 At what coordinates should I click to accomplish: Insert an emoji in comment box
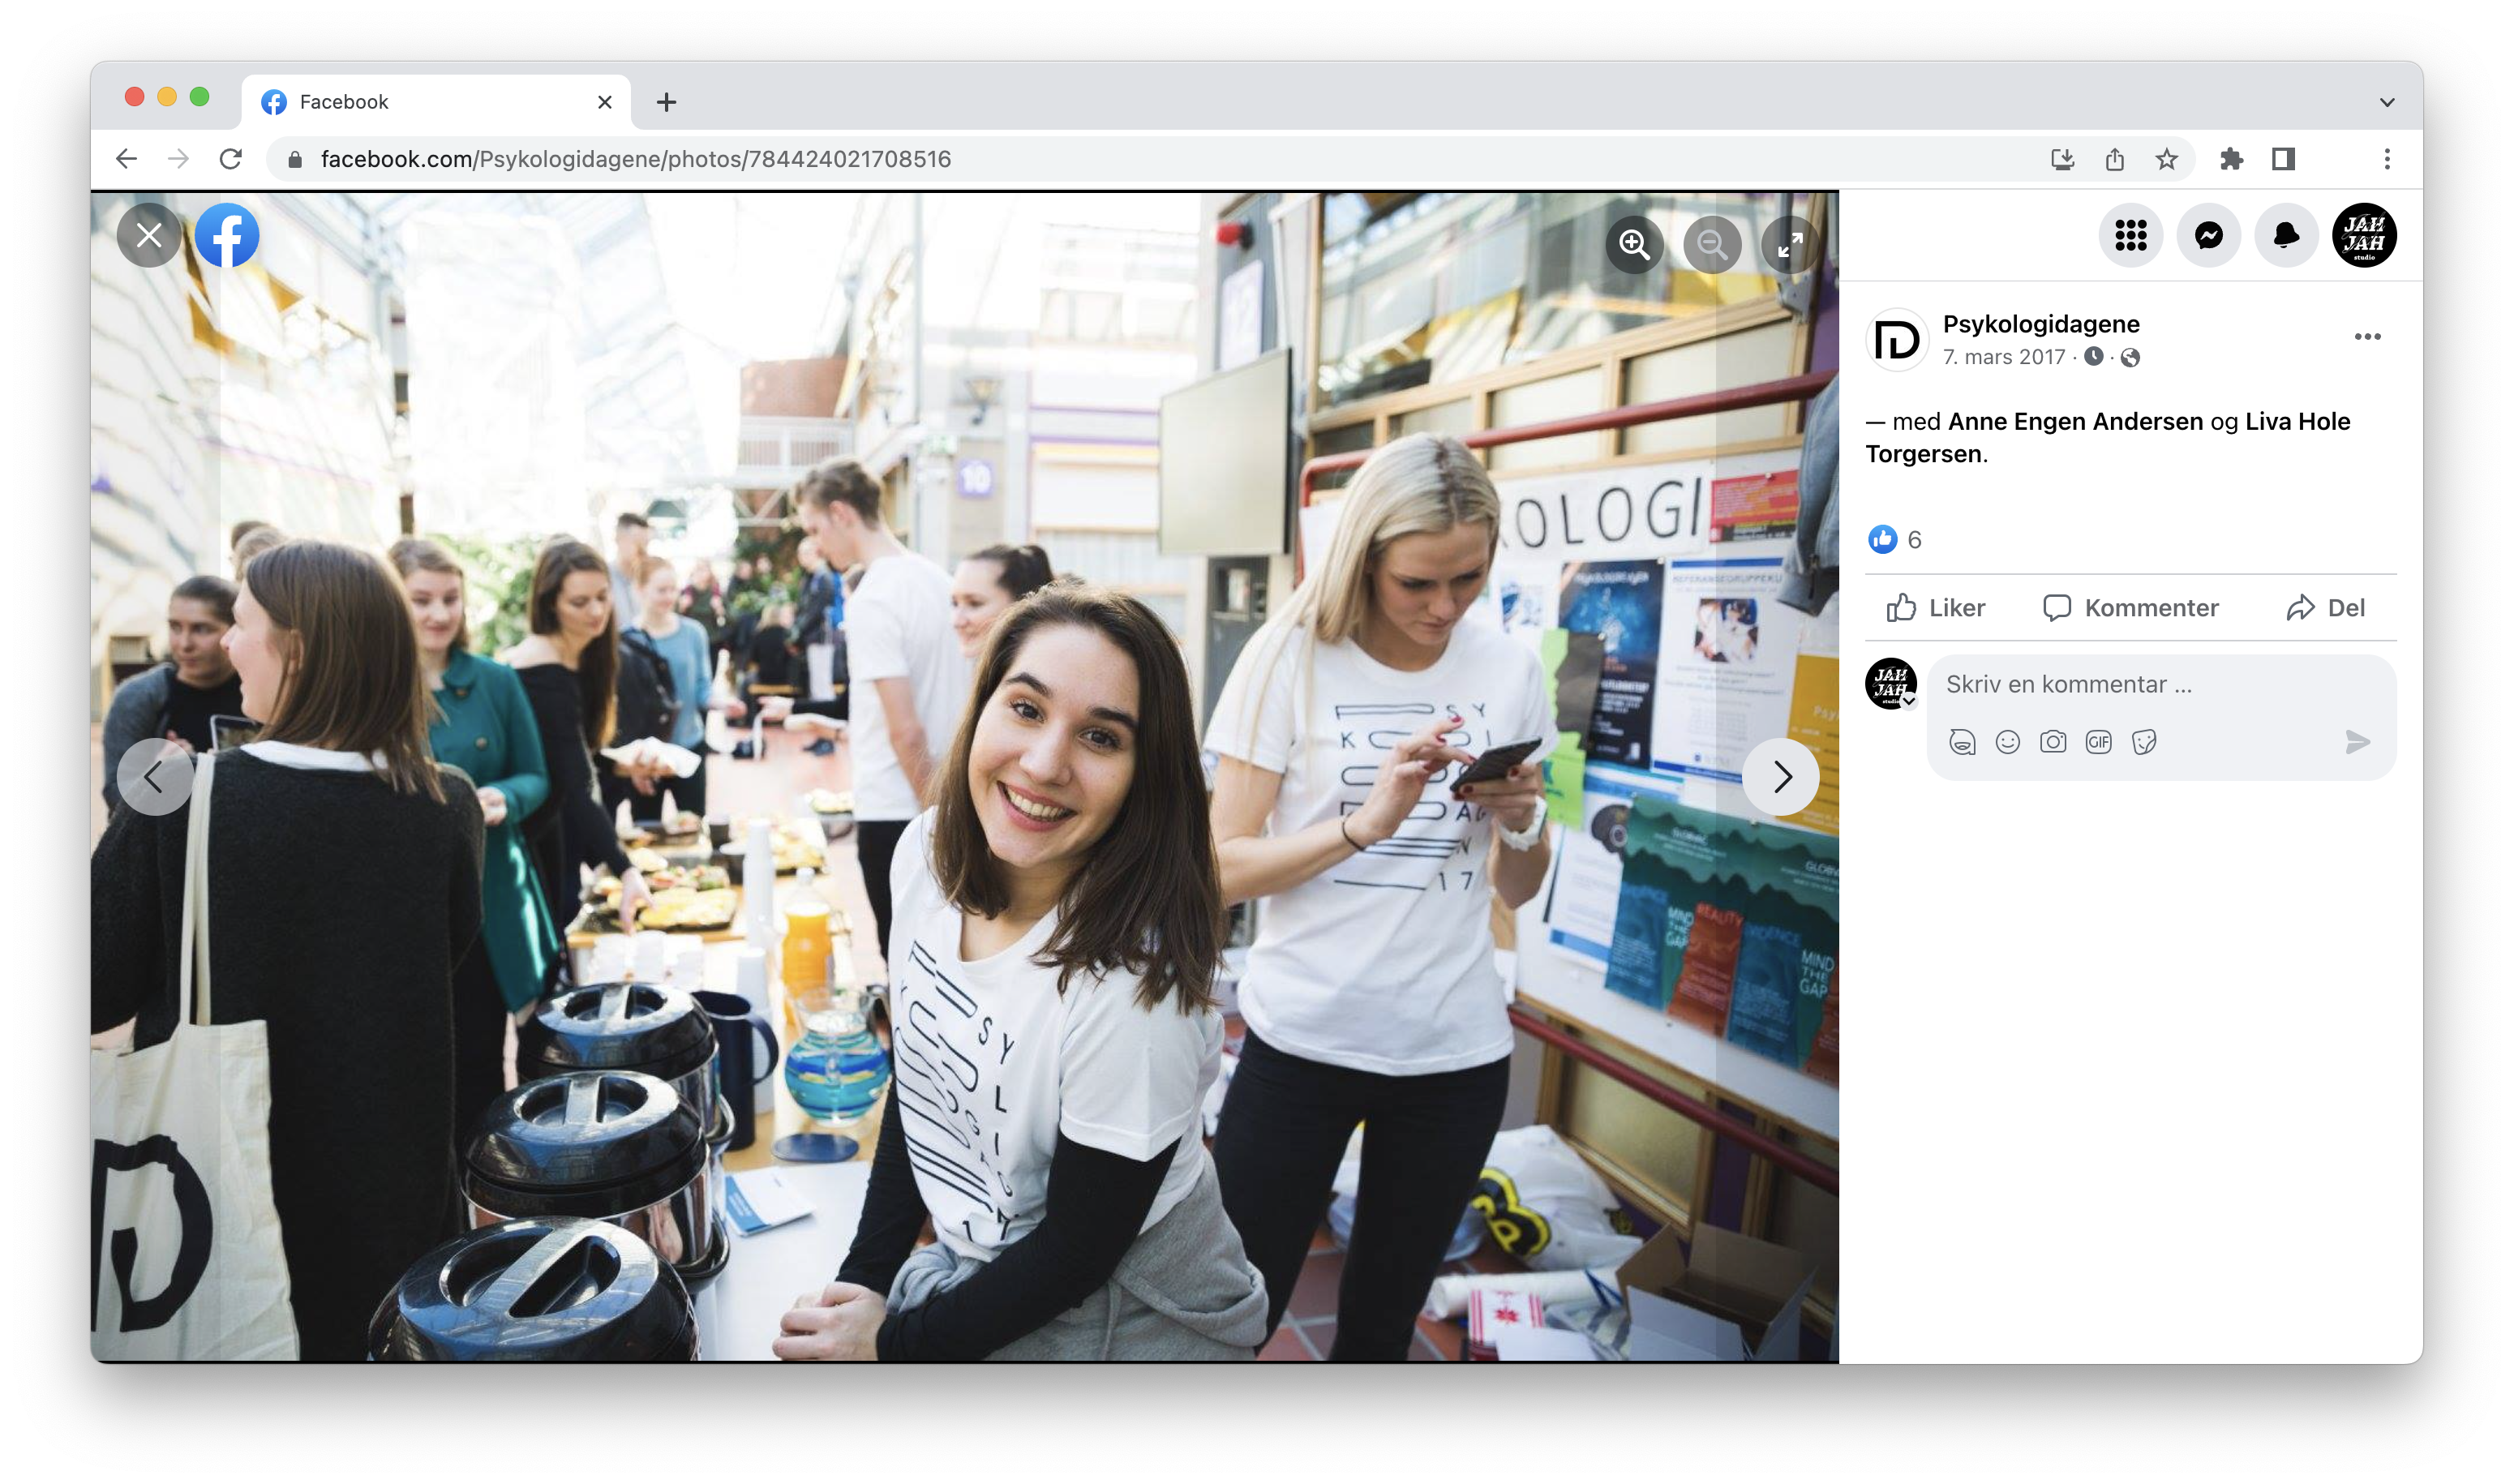pyautogui.click(x=2007, y=742)
